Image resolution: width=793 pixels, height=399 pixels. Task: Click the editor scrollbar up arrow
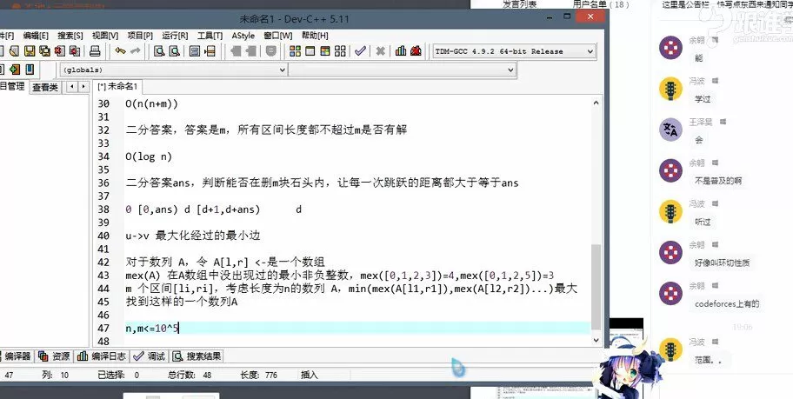click(596, 103)
